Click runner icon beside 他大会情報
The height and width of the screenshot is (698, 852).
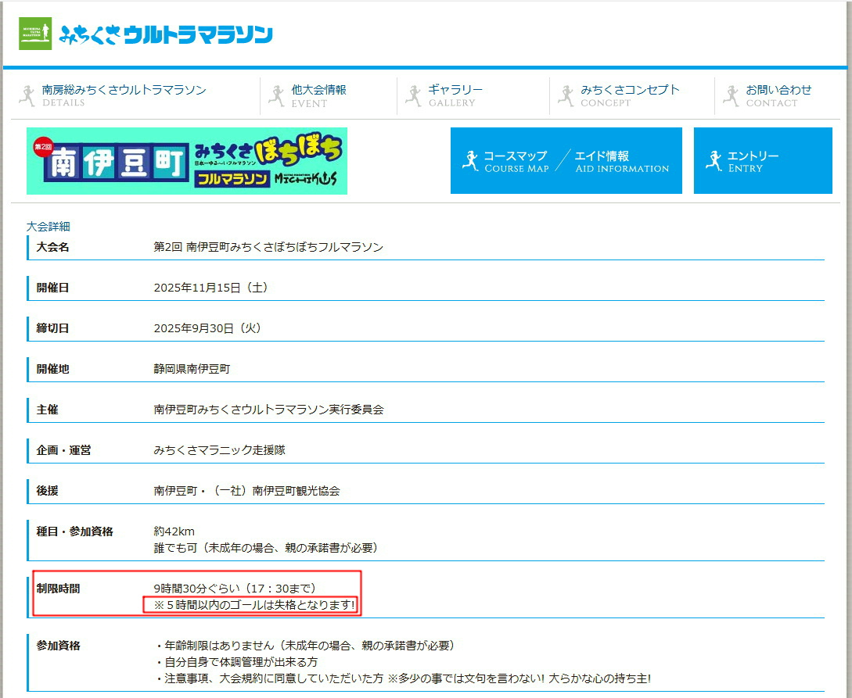click(x=276, y=96)
